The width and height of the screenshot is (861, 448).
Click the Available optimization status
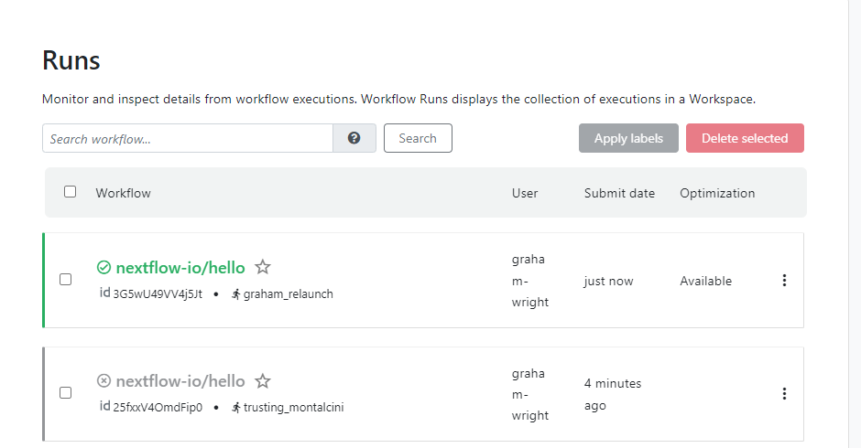tap(705, 281)
